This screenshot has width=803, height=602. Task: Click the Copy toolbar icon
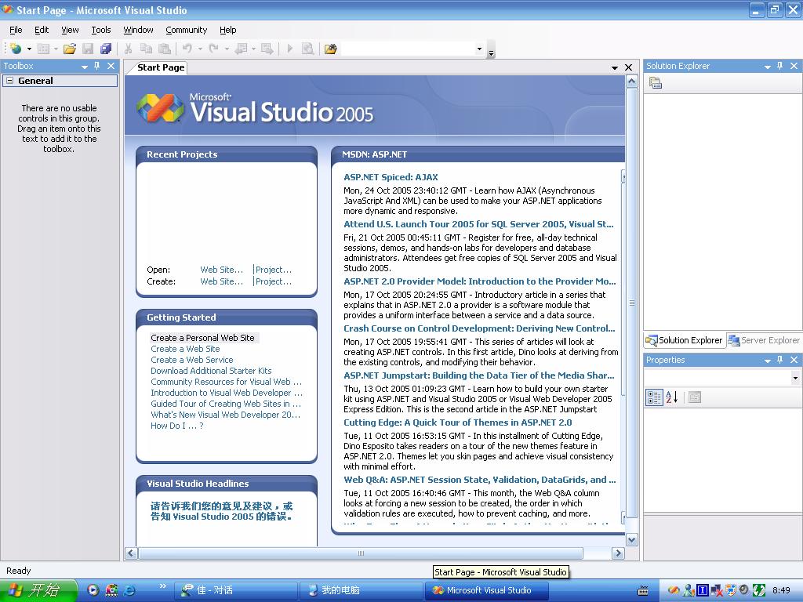click(146, 49)
